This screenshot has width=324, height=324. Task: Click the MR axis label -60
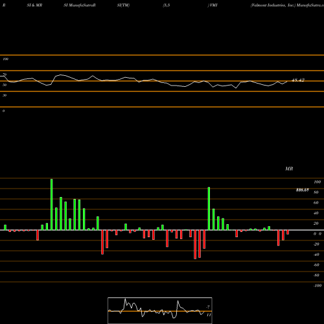(x=316, y=265)
